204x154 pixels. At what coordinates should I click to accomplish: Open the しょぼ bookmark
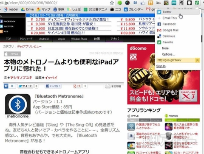[x=74, y=9]
